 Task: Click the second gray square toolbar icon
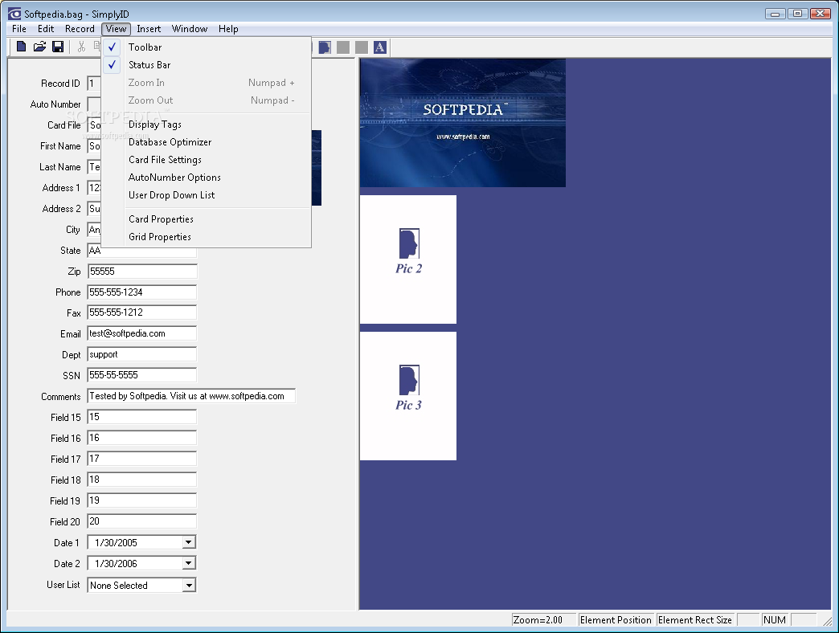coord(362,47)
